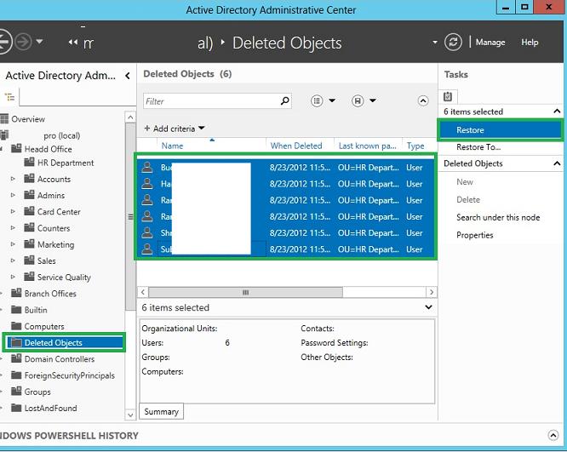Screen dimensions: 567x452
Task: Open the Add criteria dropdown
Action: (175, 129)
